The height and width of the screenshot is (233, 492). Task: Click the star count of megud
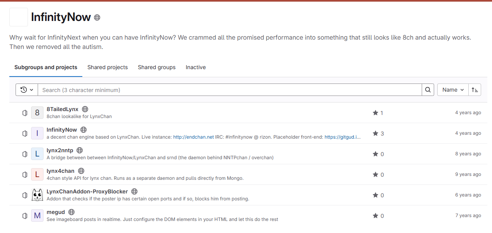click(378, 216)
